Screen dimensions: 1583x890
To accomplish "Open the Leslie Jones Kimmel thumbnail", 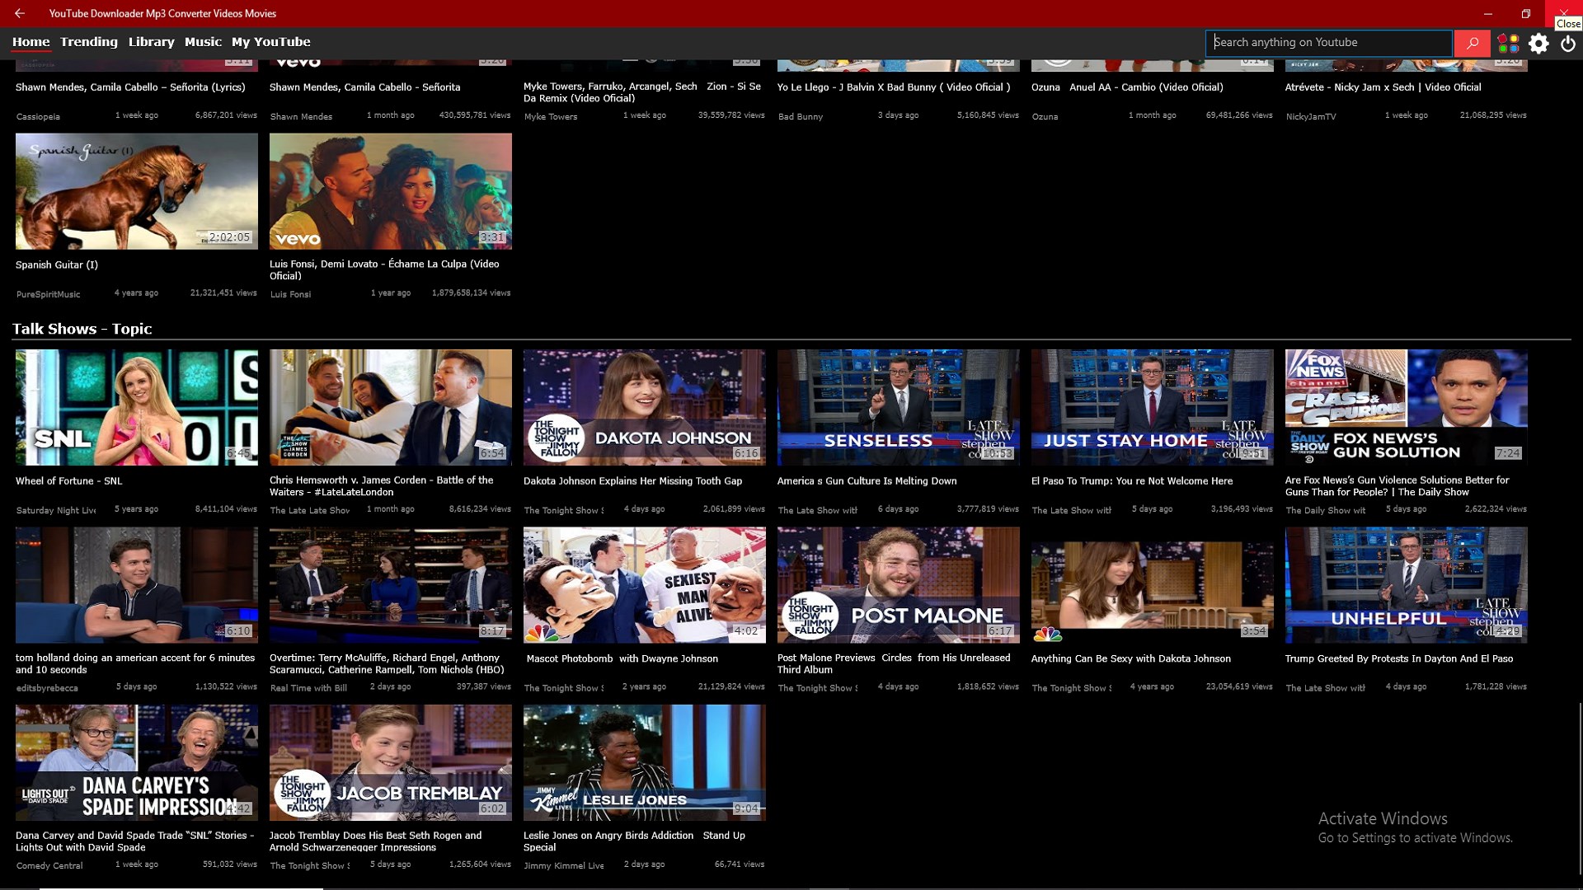I will pyautogui.click(x=644, y=762).
